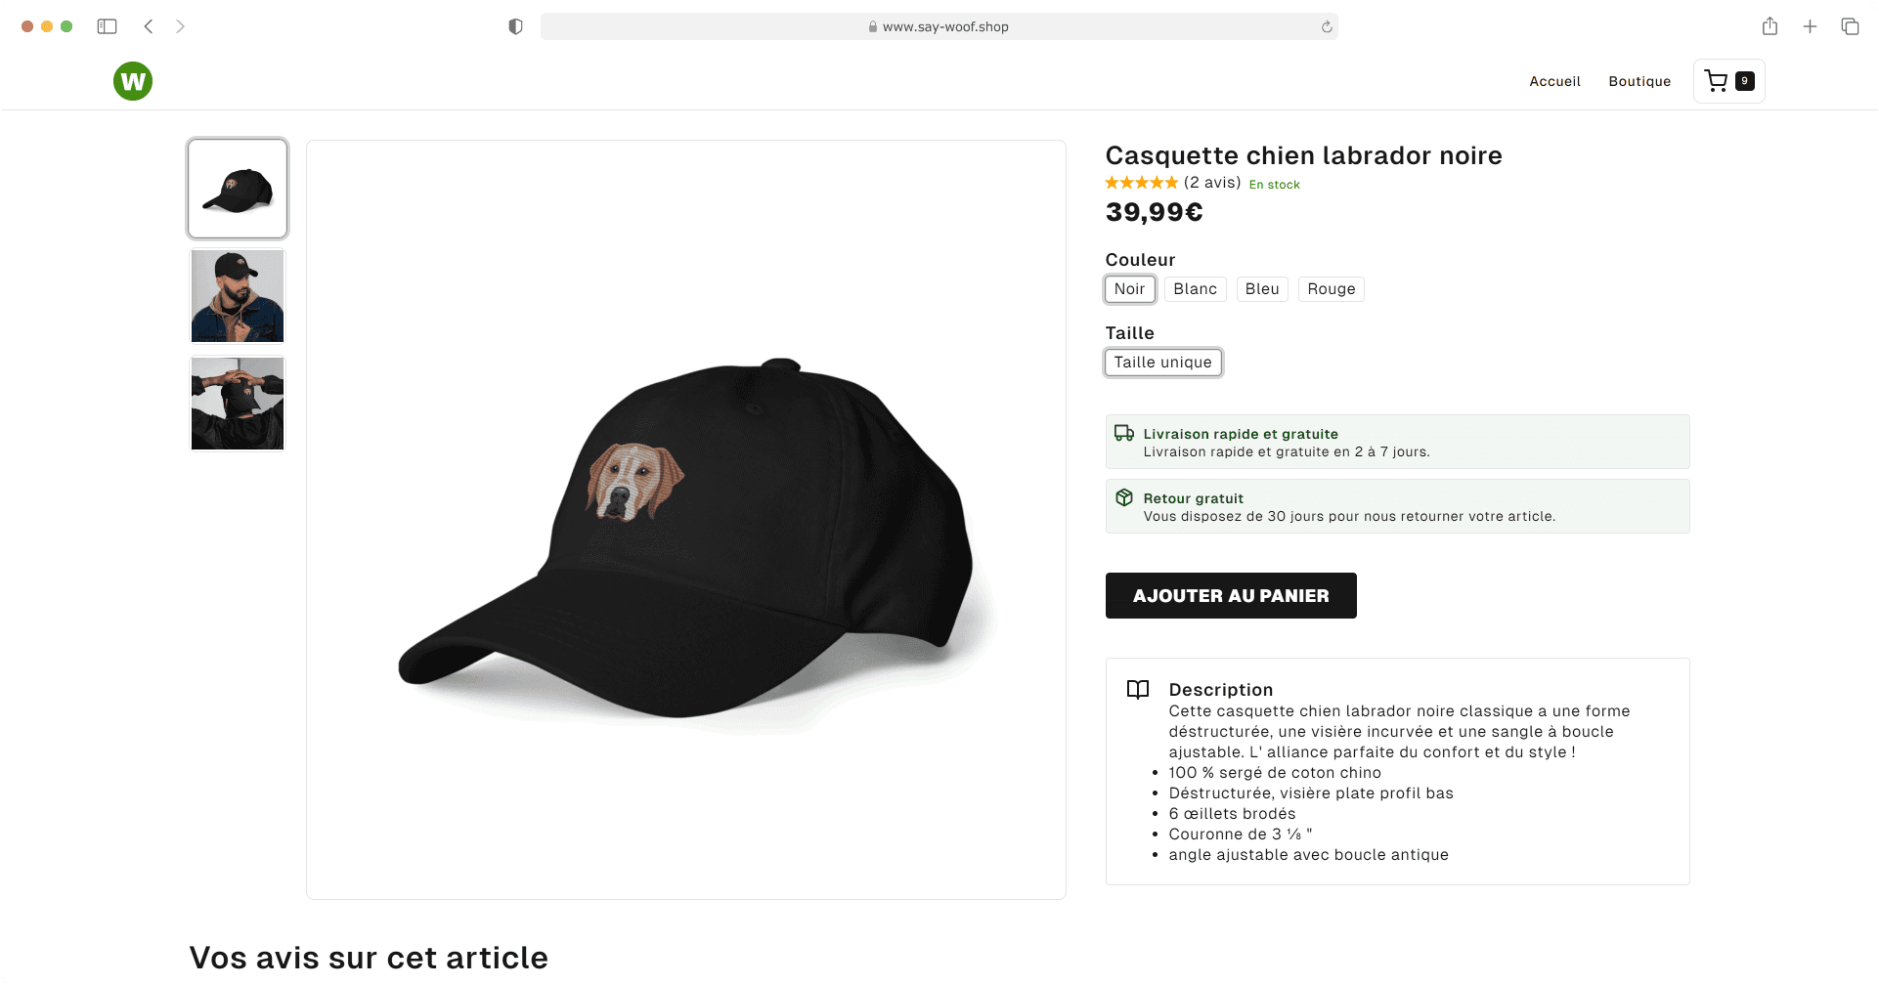This screenshot has height=985, width=1879.
Task: Toggle the Safari sidebar icon
Action: pos(108,26)
